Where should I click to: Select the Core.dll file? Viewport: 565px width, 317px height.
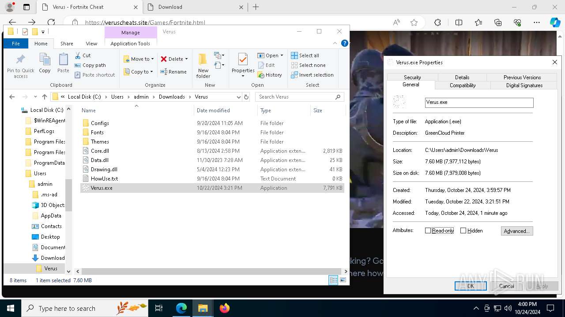(100, 151)
